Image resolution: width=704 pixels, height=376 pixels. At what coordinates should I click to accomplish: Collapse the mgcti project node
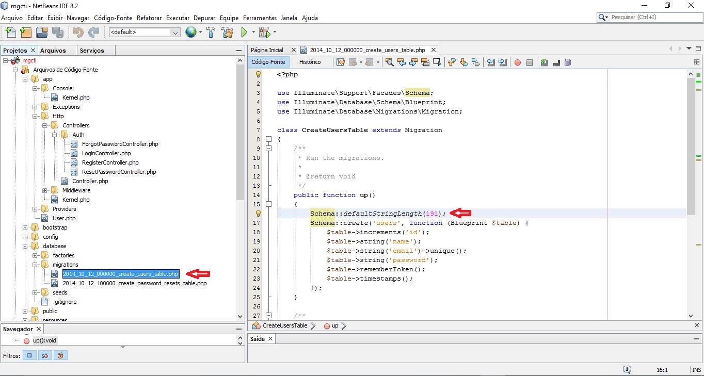point(6,60)
